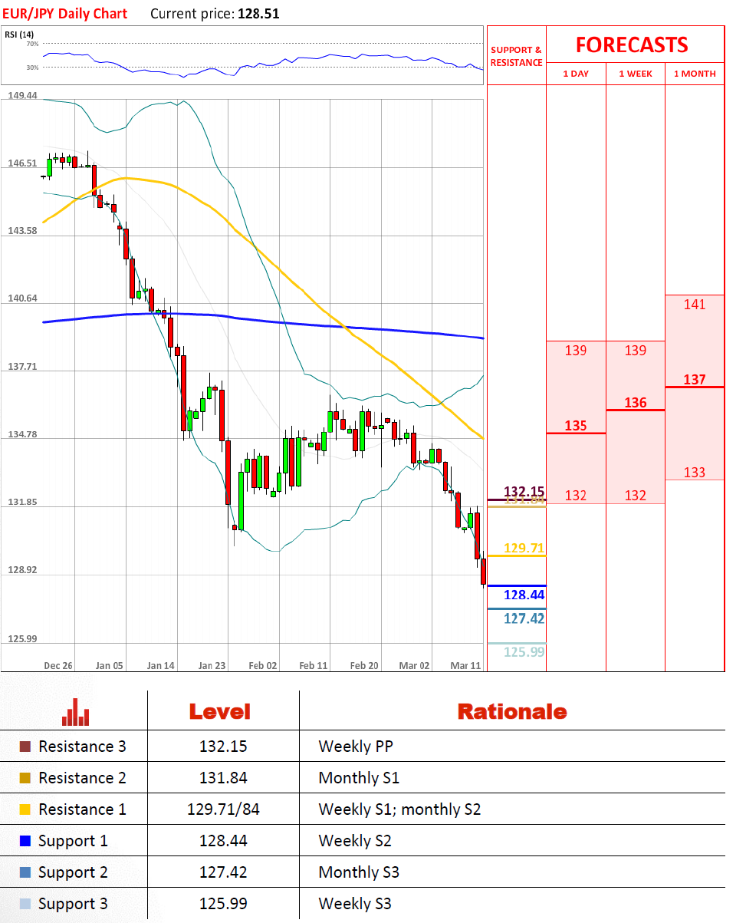Click the Rationale column header
The height and width of the screenshot is (923, 746).
512,712
